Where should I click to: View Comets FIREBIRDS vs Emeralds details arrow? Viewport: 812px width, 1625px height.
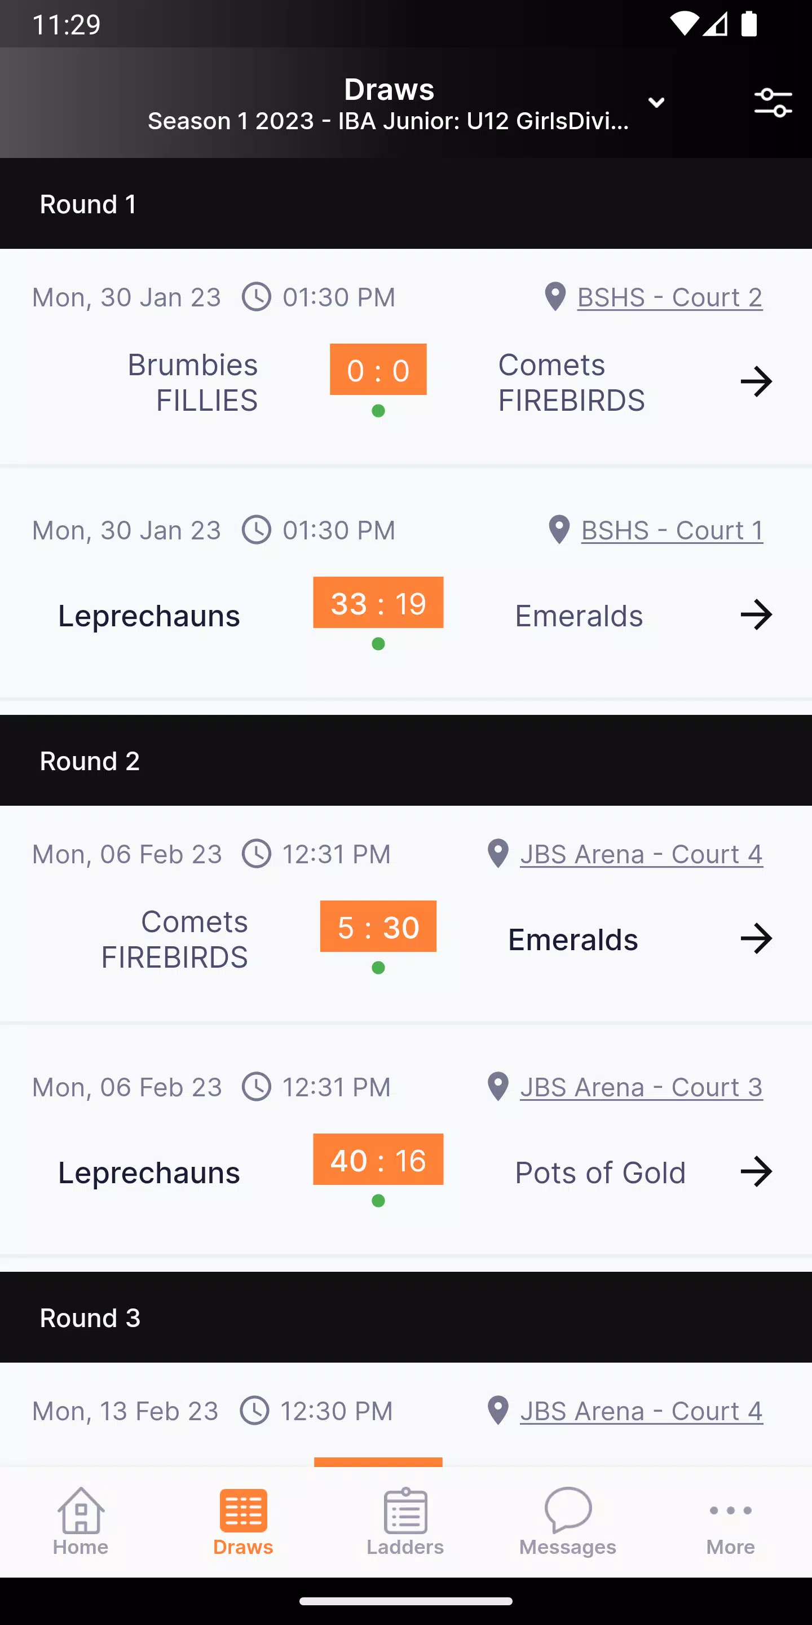point(756,939)
